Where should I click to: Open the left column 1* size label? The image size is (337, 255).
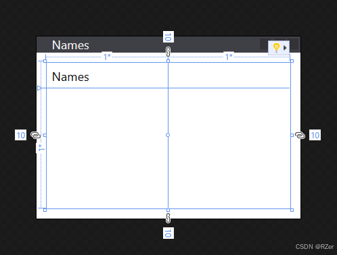pyautogui.click(x=107, y=57)
